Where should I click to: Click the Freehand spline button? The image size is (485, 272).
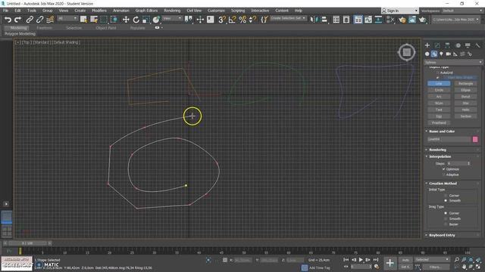coord(439,122)
